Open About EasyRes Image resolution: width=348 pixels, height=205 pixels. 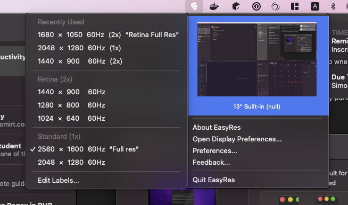pyautogui.click(x=258, y=128)
